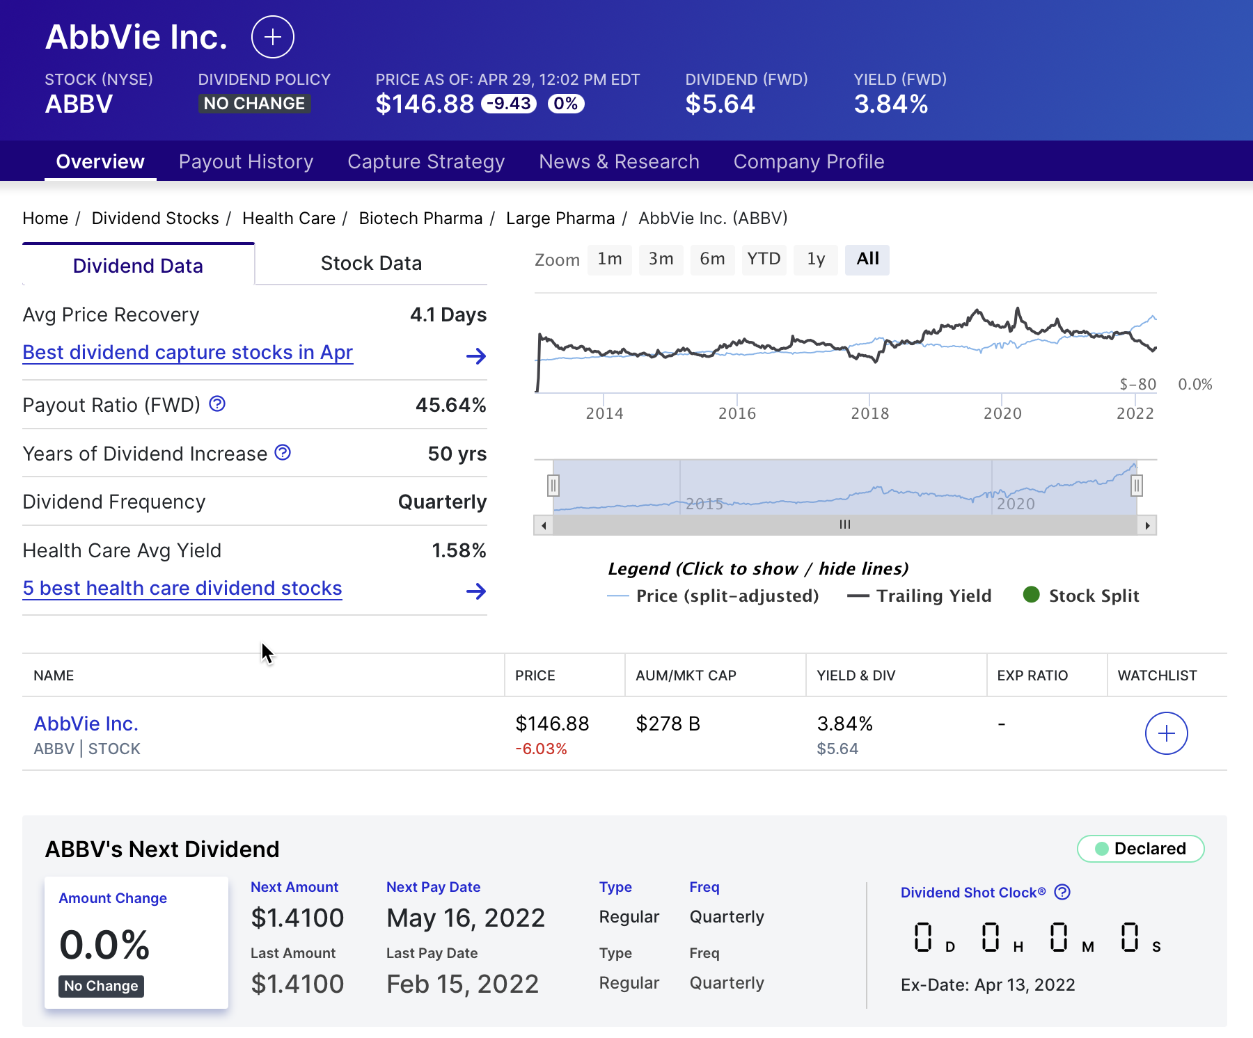Click the left range handle on chart navigator
Screen dimensions: 1253x1038
click(x=552, y=486)
